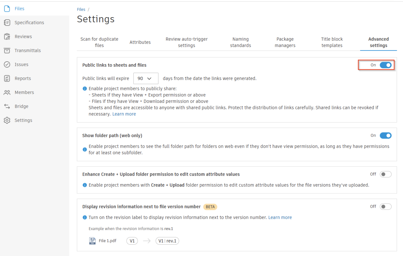Click the Settings page heading
Image resolution: width=403 pixels, height=256 pixels.
(x=96, y=19)
